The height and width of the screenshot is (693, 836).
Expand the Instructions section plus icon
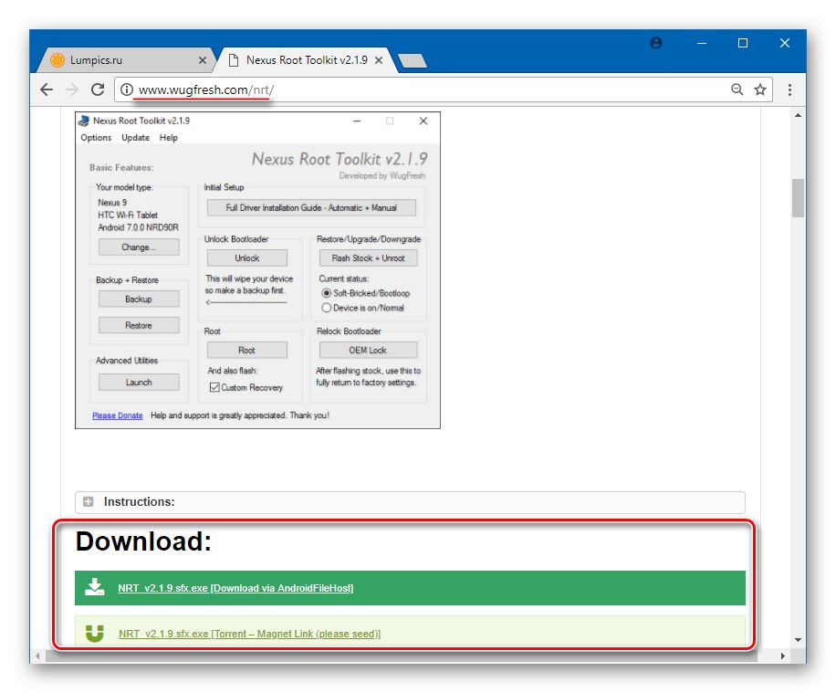pyautogui.click(x=89, y=501)
